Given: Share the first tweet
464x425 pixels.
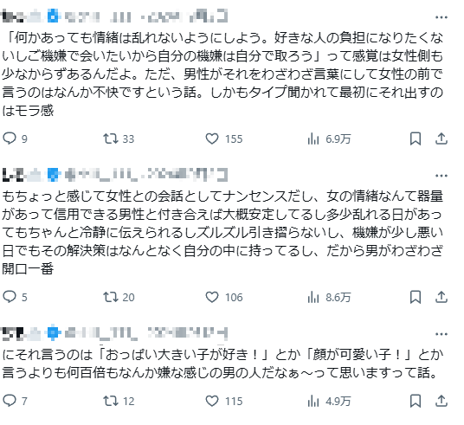Looking at the screenshot, I should pos(441,138).
